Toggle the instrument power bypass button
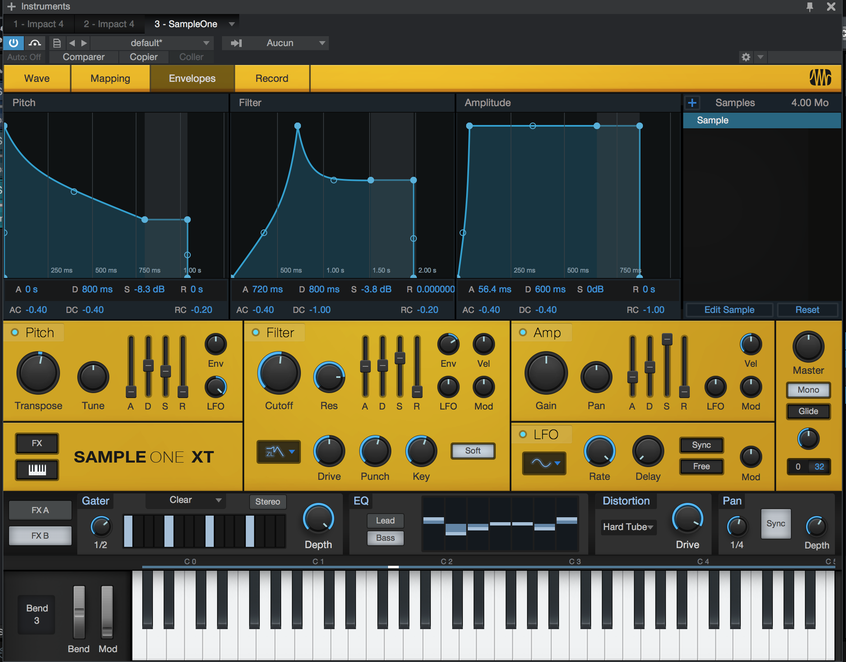Screen dimensions: 846x662 (13, 43)
